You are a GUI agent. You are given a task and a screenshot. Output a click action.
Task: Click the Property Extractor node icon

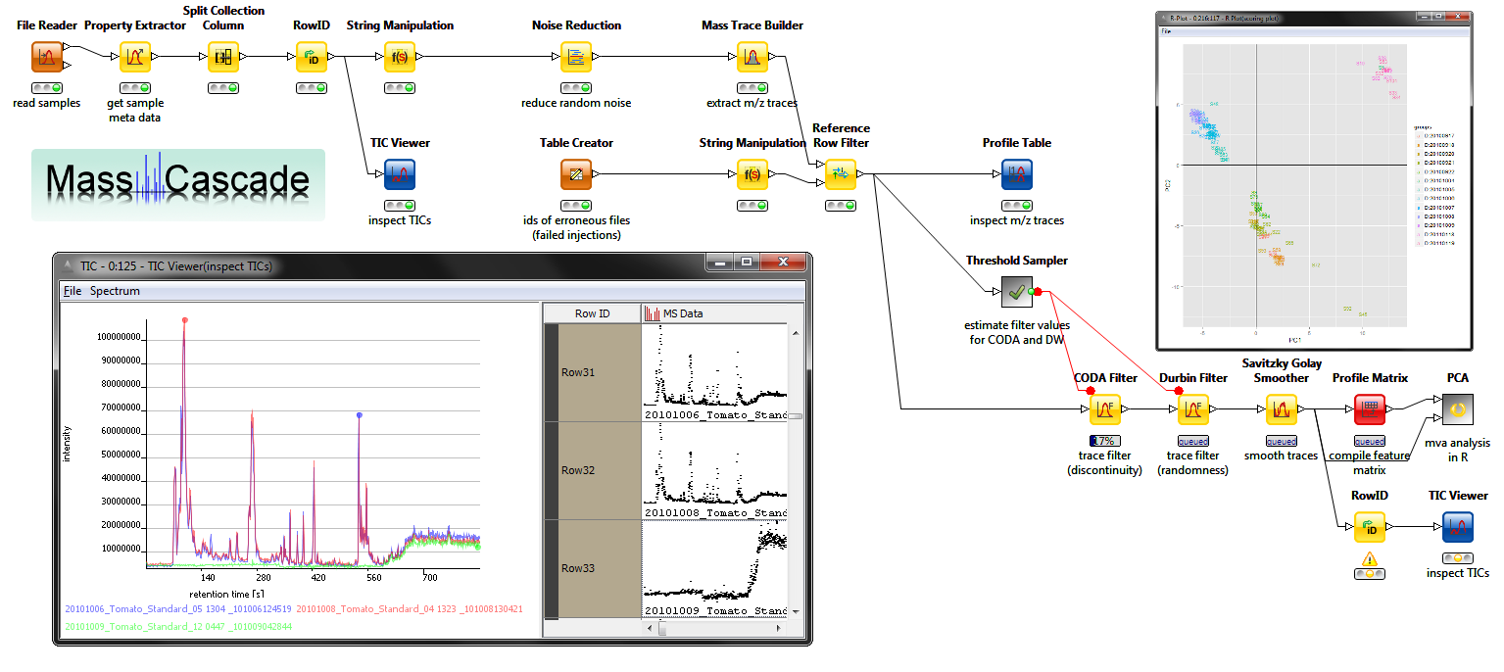pyautogui.click(x=135, y=58)
